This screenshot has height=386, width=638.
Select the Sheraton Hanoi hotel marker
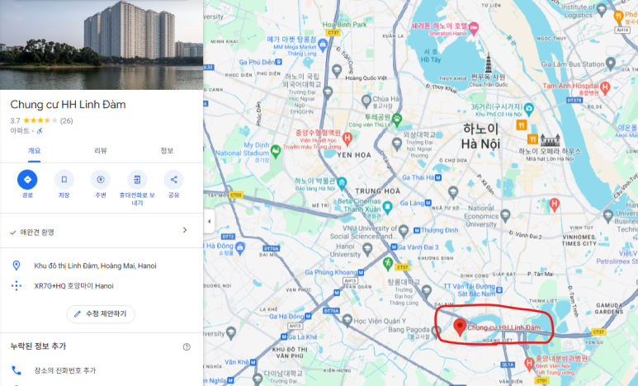pyautogui.click(x=474, y=28)
